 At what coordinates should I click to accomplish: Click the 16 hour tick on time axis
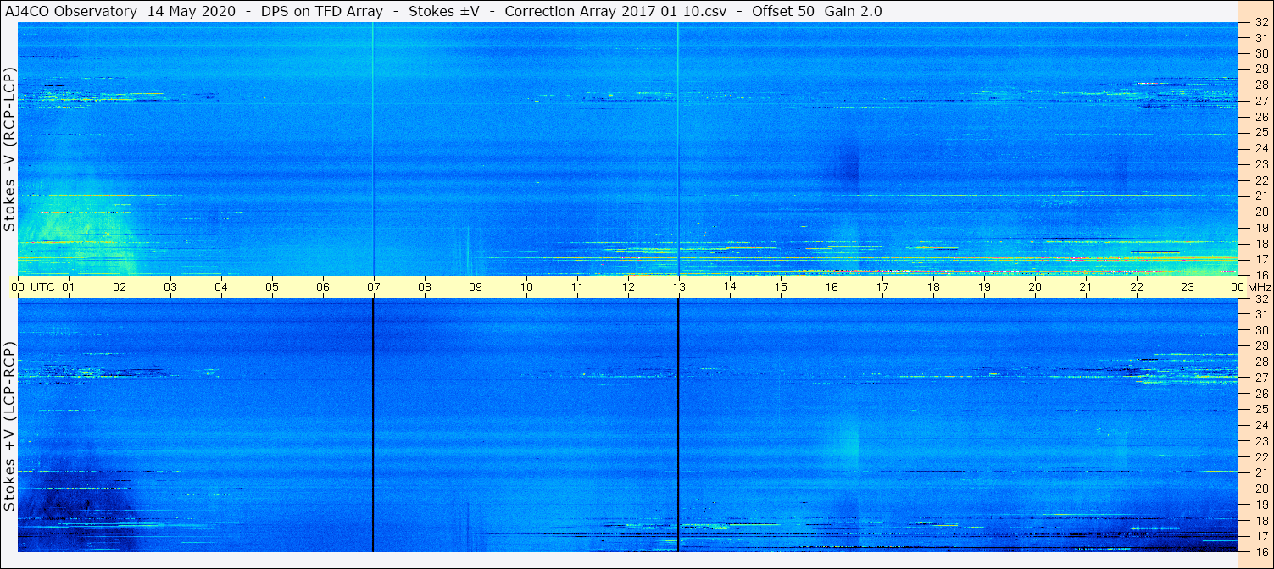[x=832, y=288]
